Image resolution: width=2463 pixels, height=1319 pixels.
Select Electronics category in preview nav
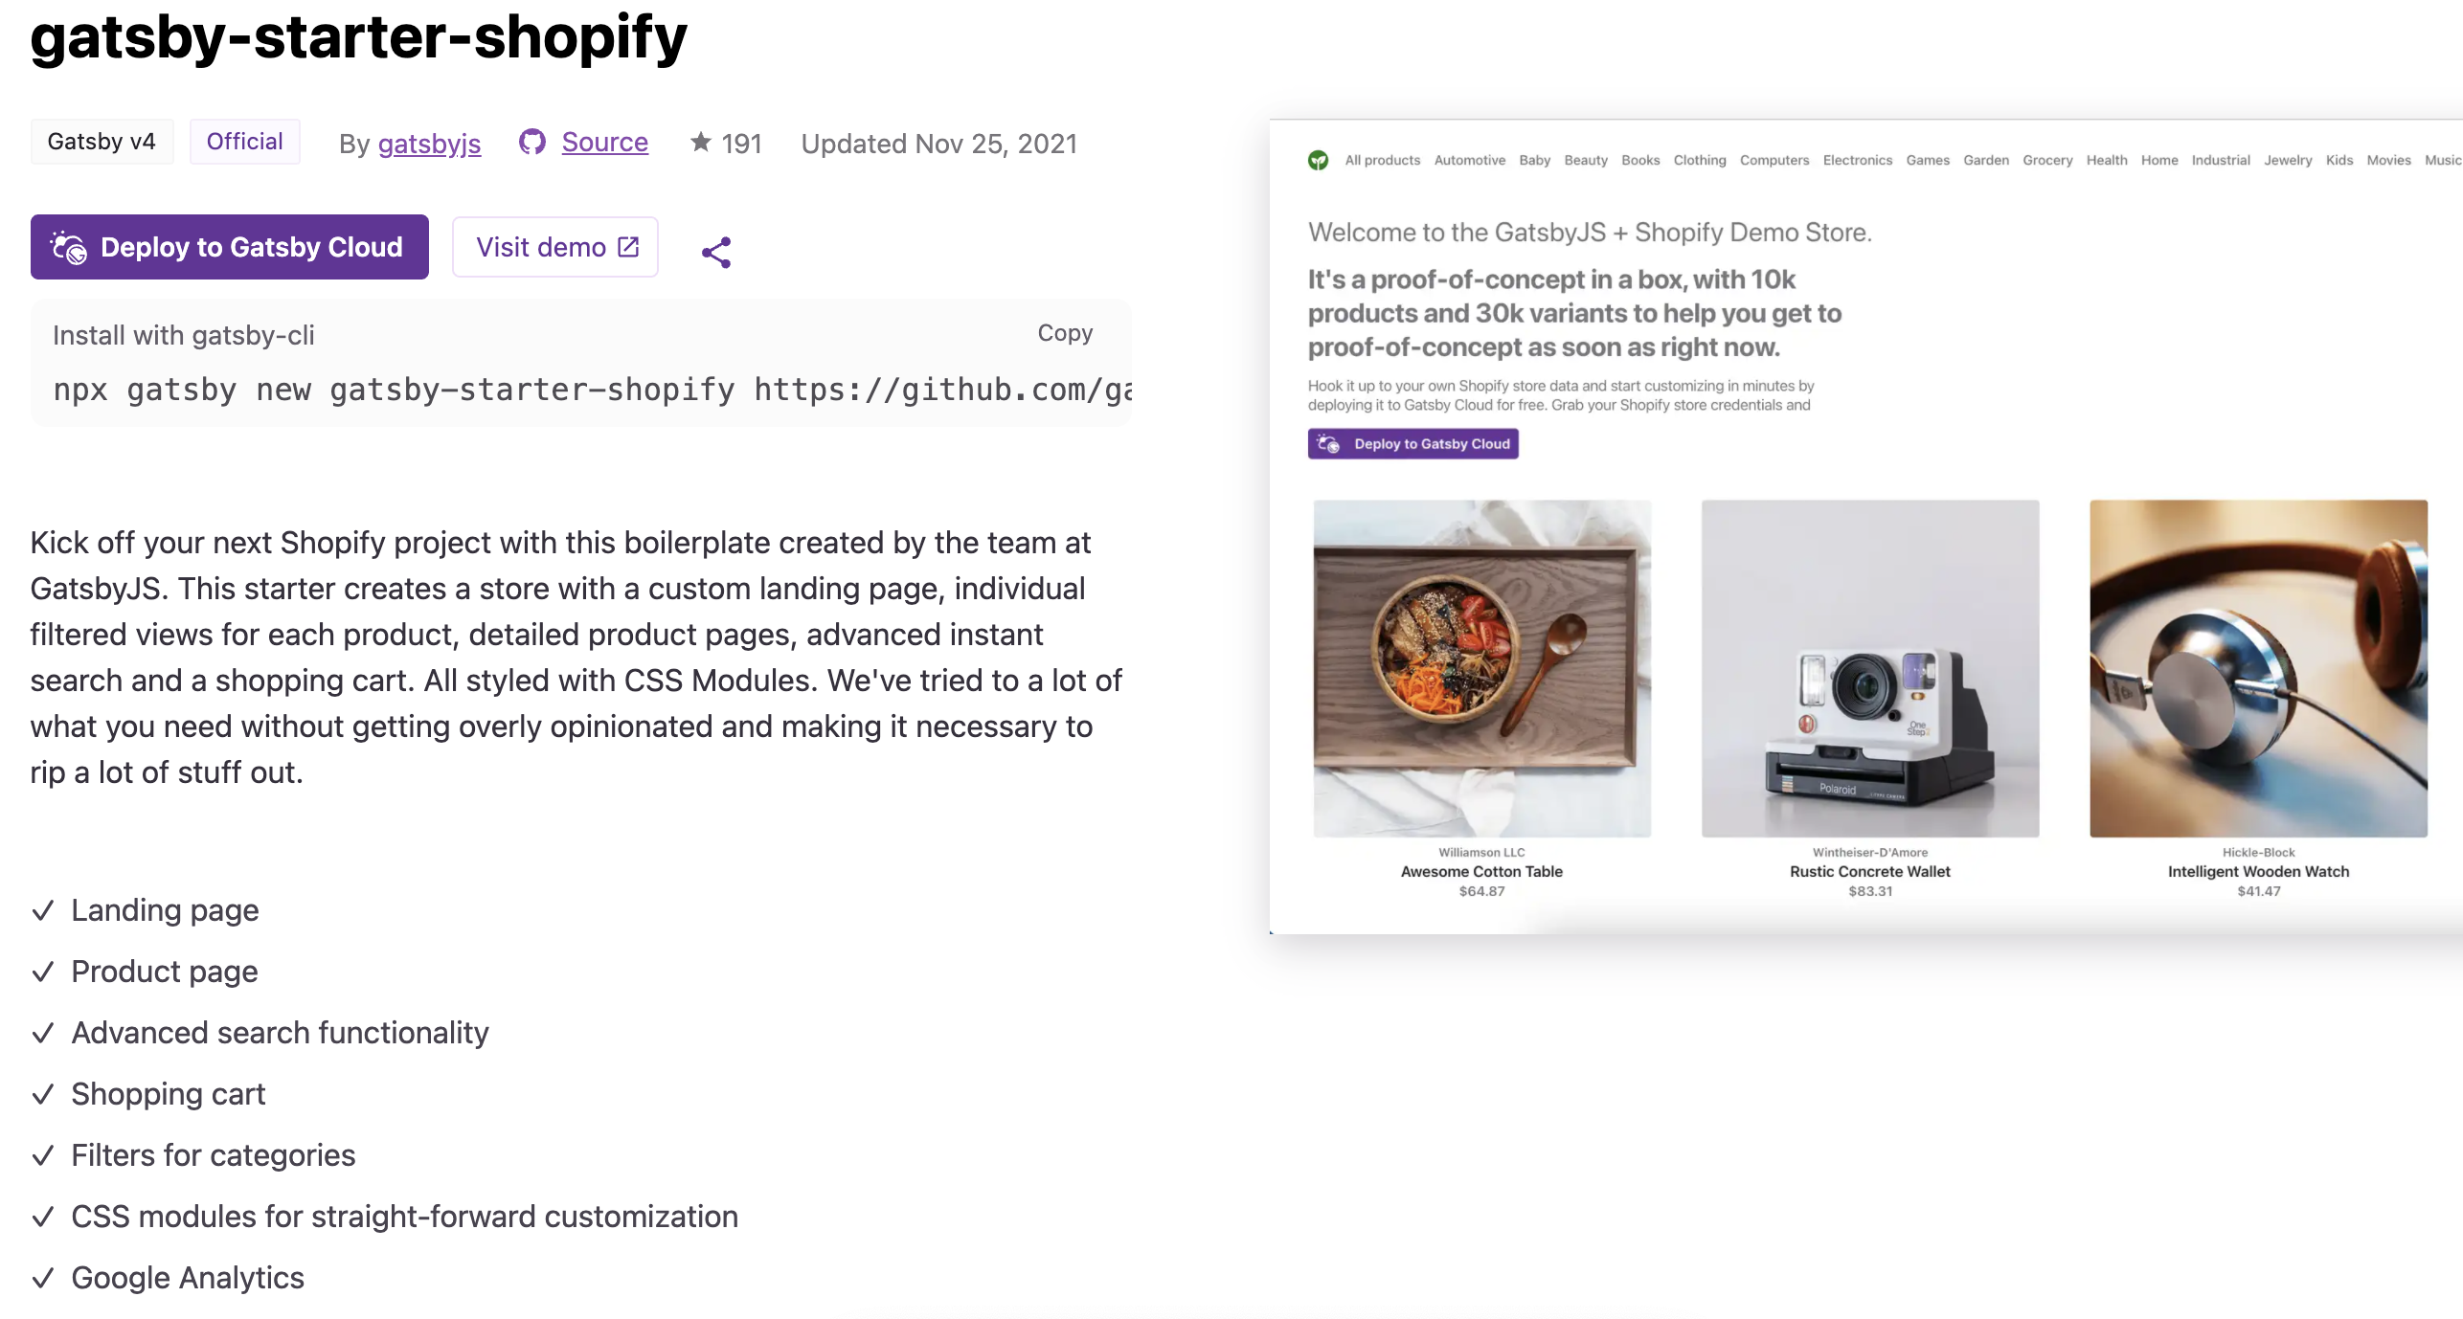pyautogui.click(x=1857, y=160)
